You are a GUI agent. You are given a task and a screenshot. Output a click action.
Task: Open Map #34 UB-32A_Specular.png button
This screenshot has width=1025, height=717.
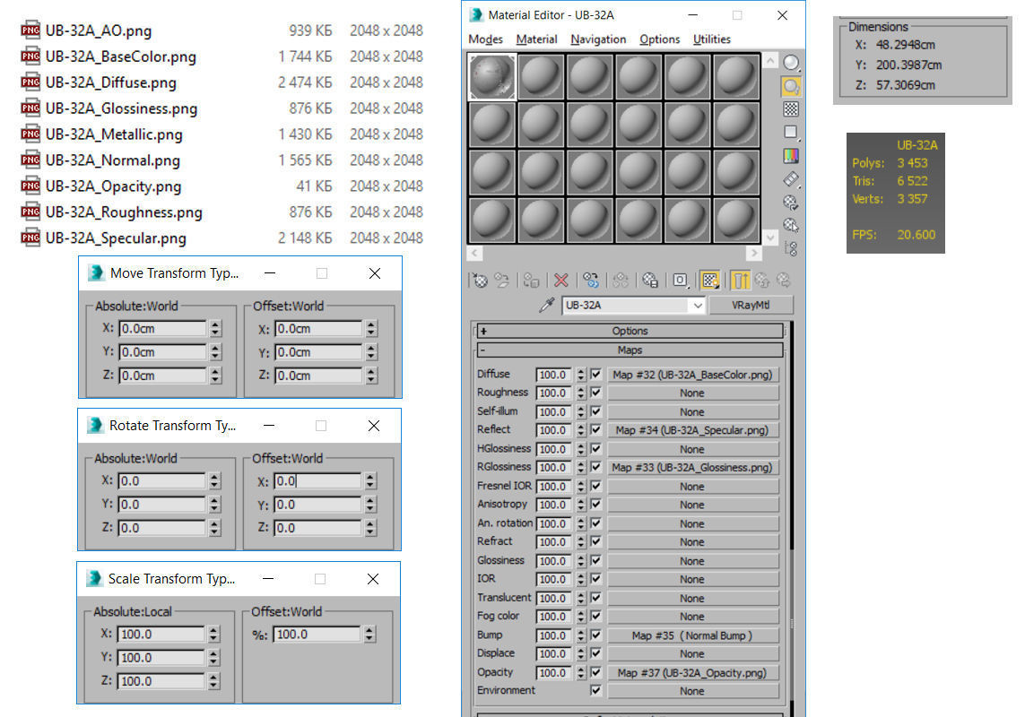coord(693,430)
